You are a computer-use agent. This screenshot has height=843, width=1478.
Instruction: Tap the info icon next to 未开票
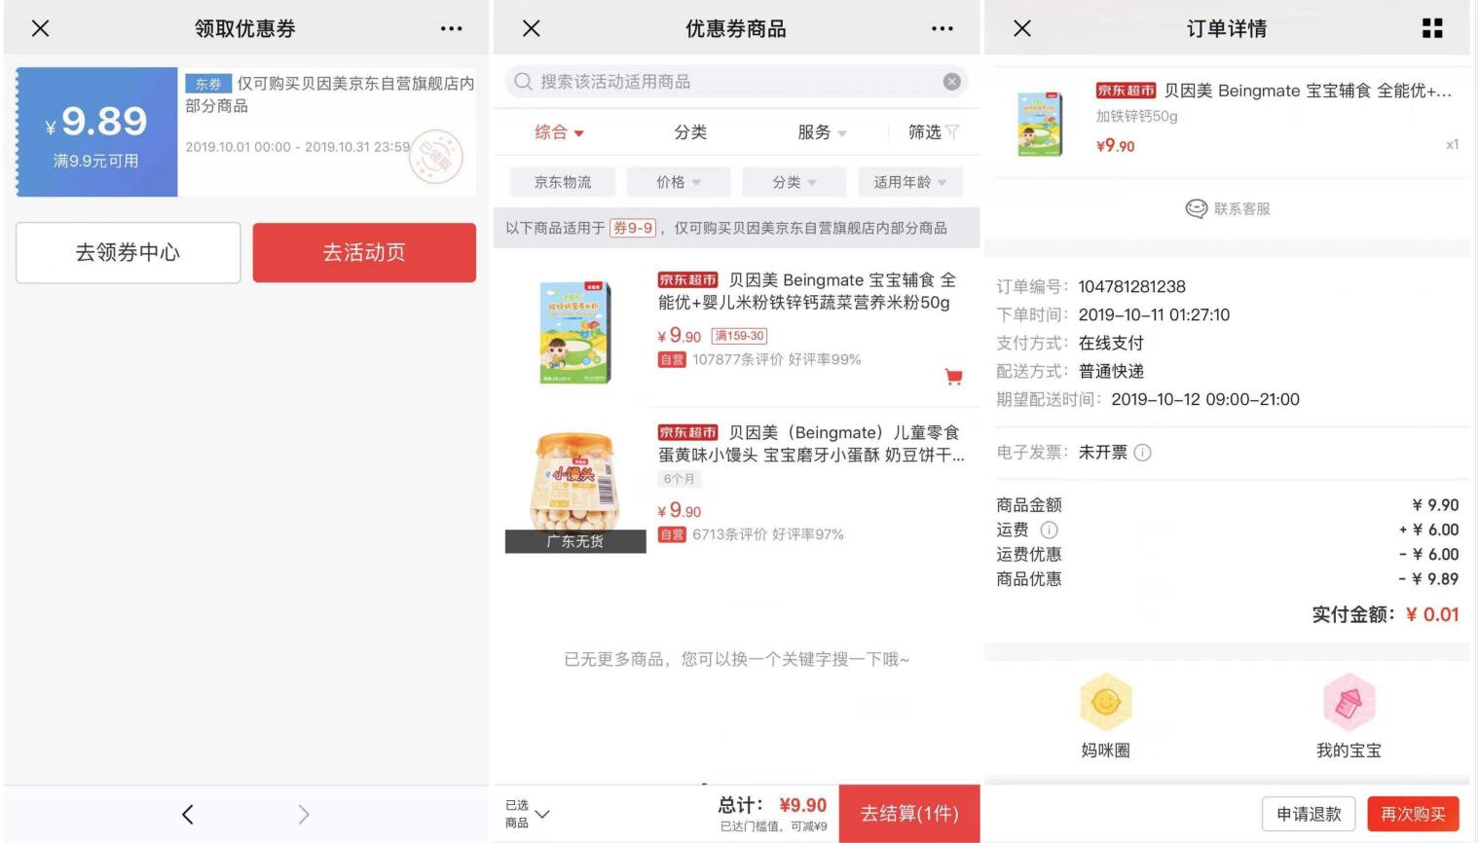click(x=1143, y=453)
